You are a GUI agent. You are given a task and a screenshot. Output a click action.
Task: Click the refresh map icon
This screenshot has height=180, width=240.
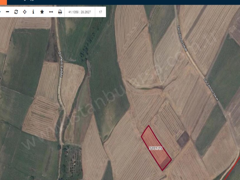coord(16,12)
